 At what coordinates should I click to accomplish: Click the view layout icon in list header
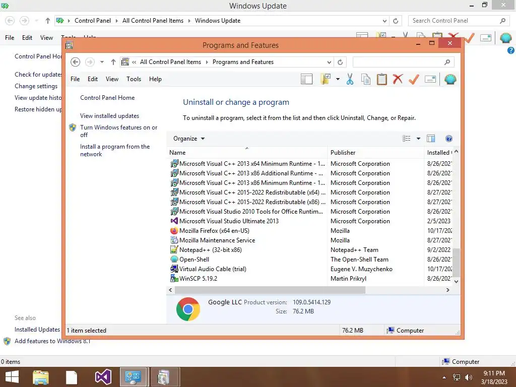407,139
